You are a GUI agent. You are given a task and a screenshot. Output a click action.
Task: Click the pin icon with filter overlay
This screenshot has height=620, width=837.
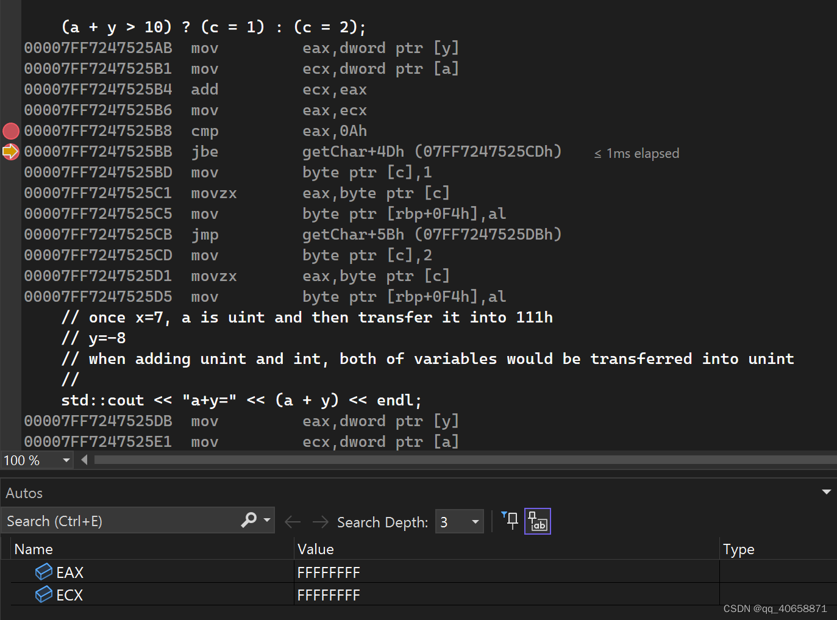[x=509, y=521]
